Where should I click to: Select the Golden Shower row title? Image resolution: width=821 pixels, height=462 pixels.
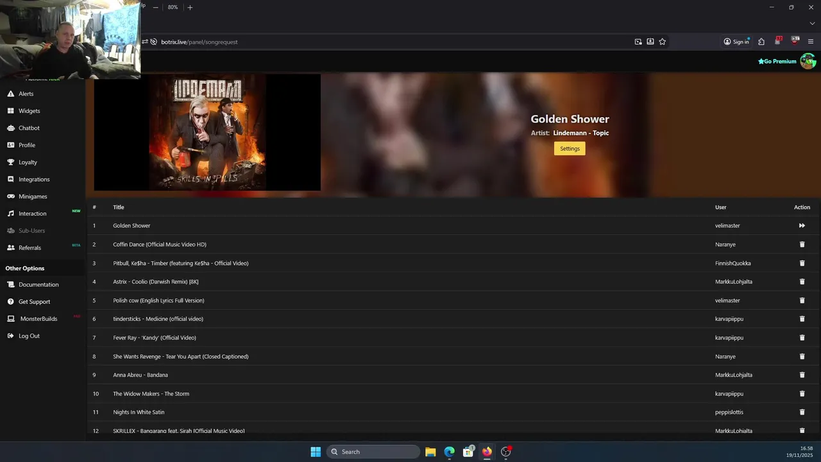131,226
